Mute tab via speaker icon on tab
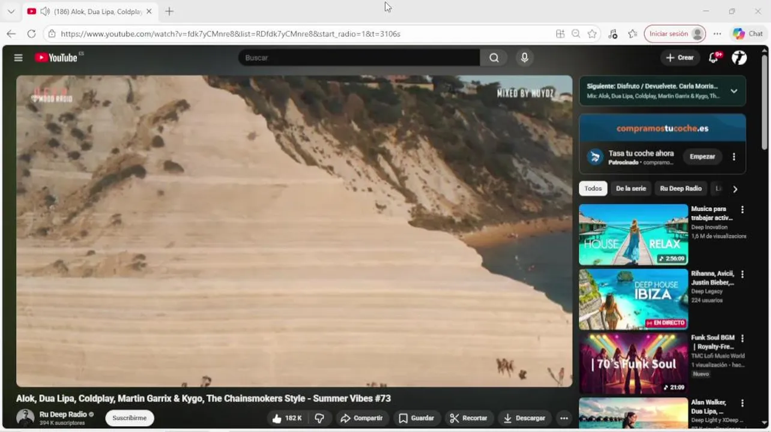Screen dimensions: 771x432 point(44,11)
